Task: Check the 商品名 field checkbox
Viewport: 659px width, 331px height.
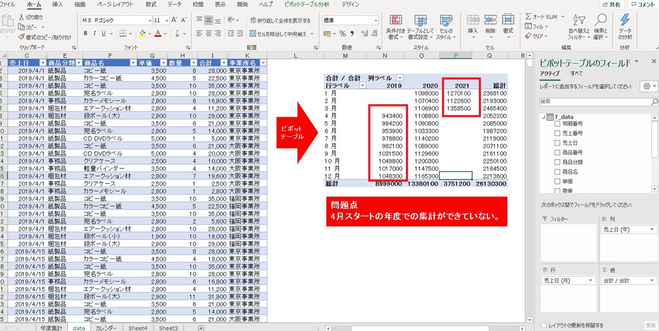Action: 557,172
